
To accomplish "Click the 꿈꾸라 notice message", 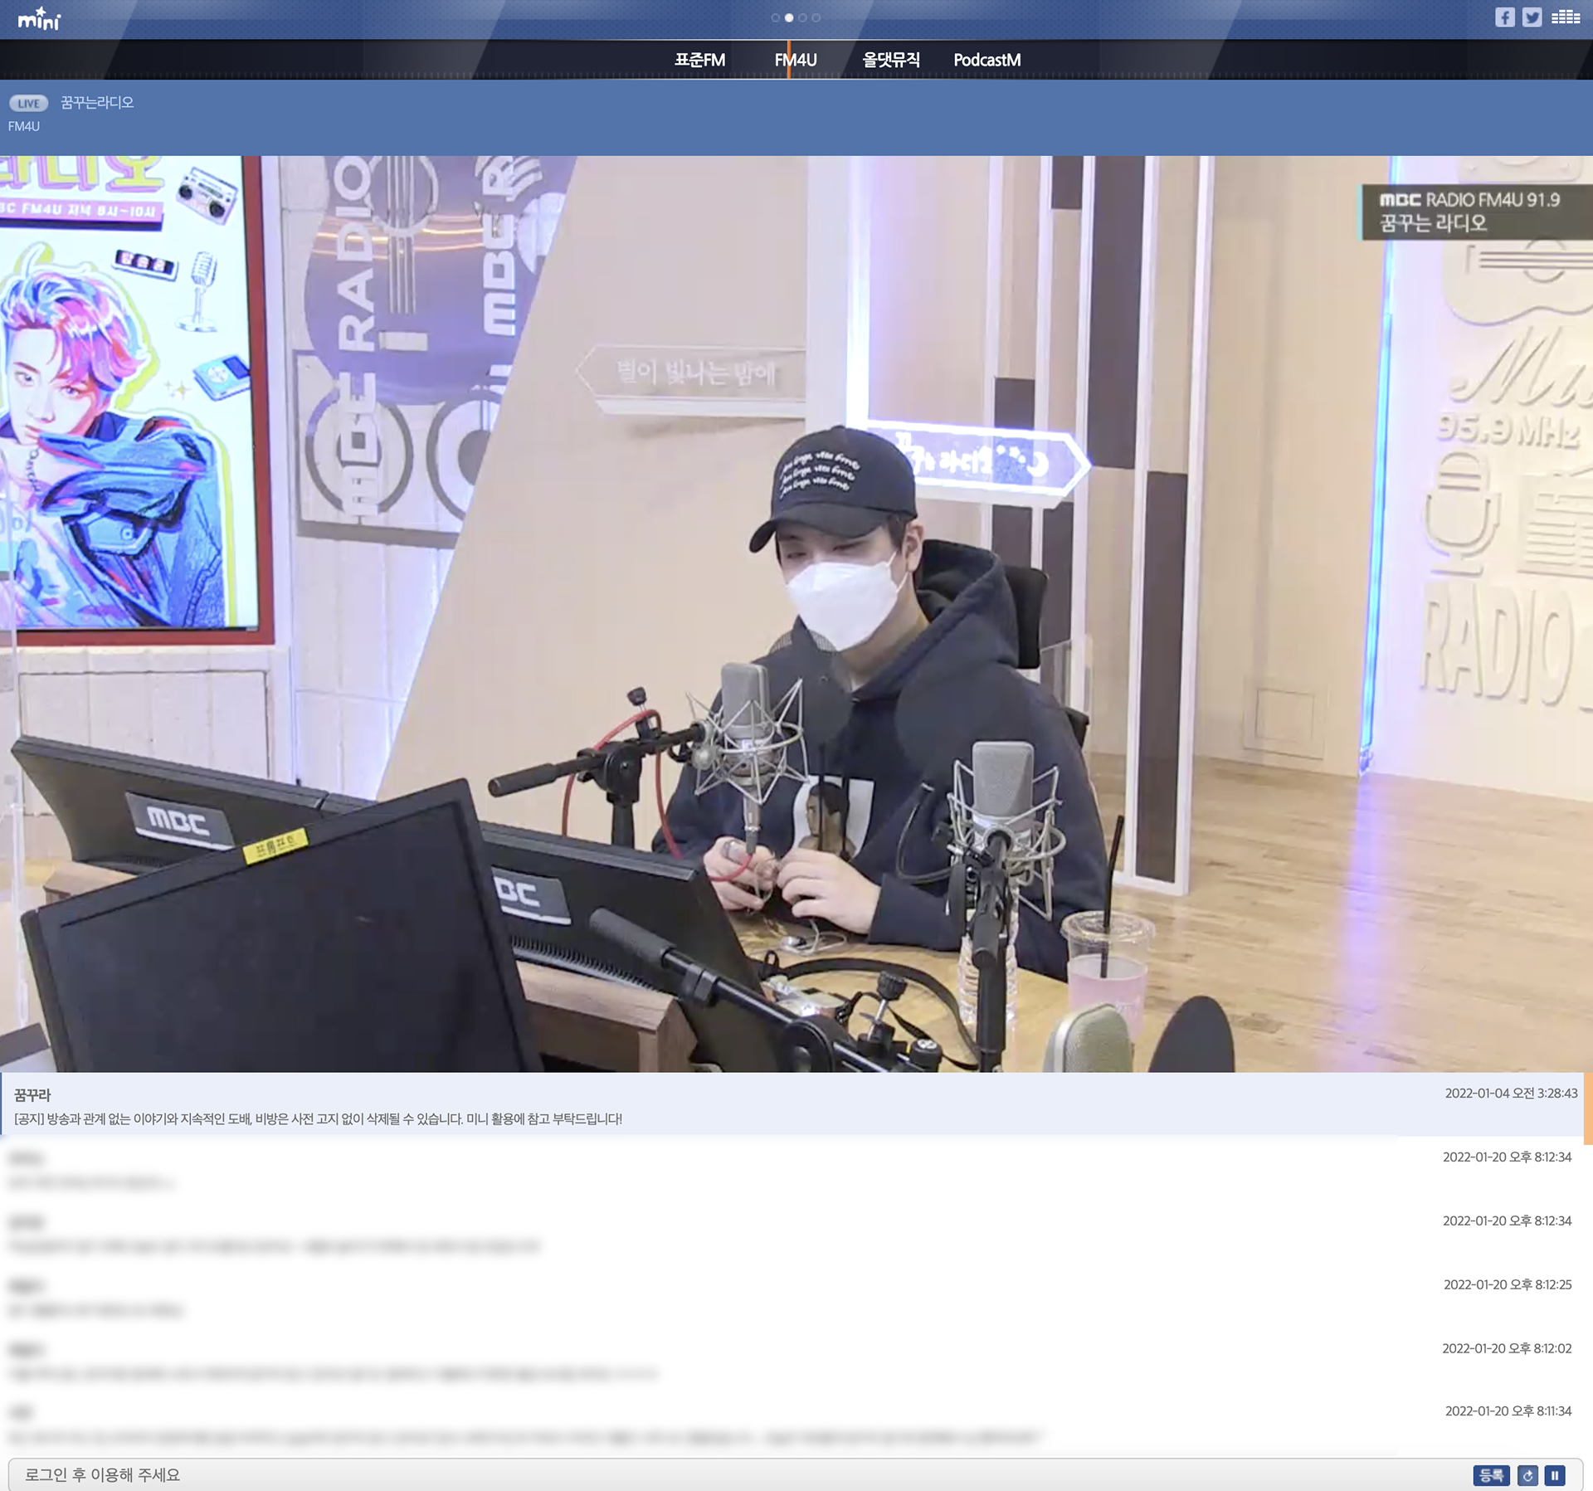I will pos(318,1118).
